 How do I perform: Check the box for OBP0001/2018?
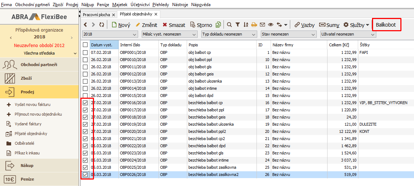click(x=85, y=52)
